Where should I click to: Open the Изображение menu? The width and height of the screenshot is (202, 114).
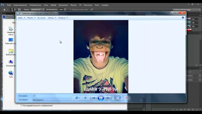pyautogui.click(x=35, y=5)
